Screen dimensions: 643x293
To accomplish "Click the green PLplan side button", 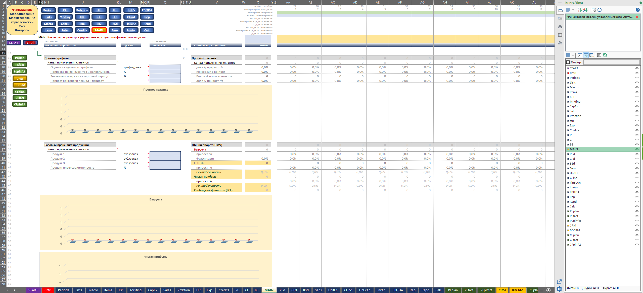I will [x=20, y=58].
